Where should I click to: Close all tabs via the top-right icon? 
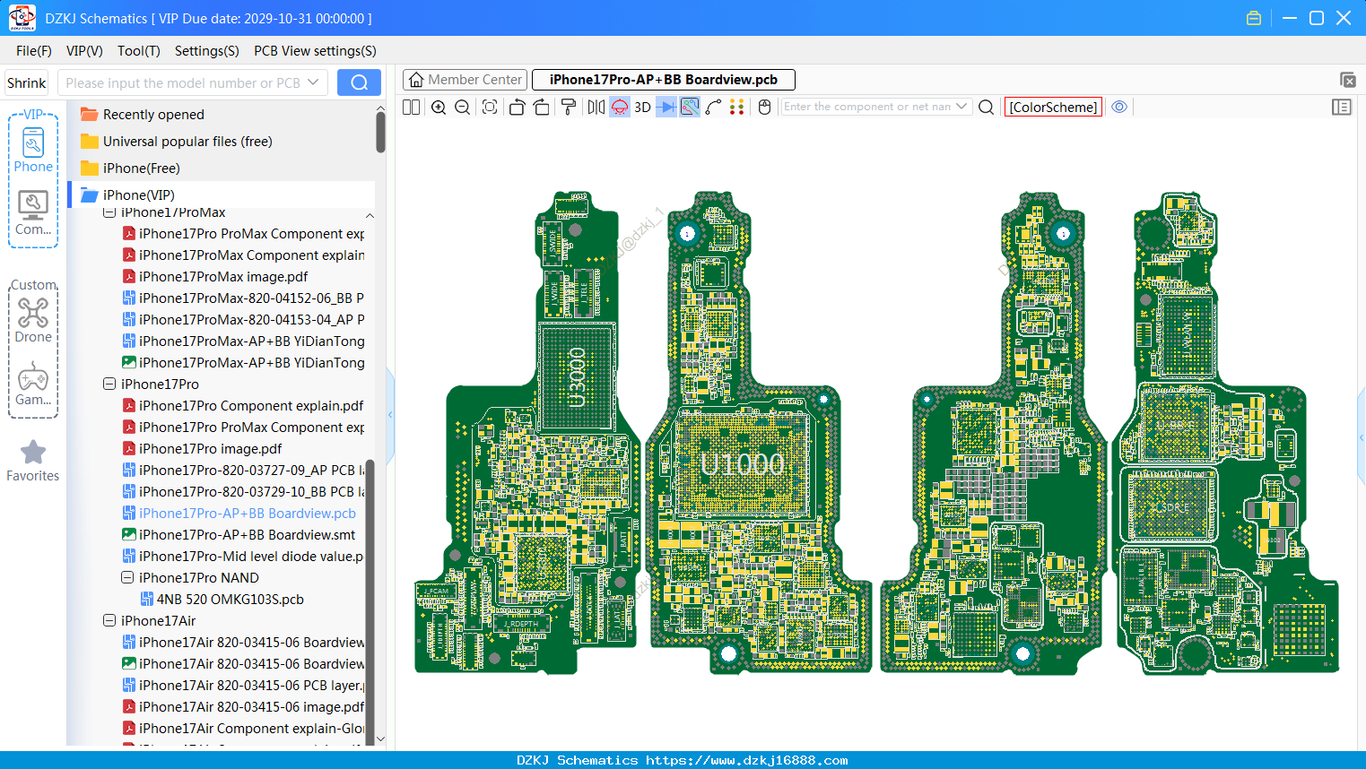point(1348,80)
